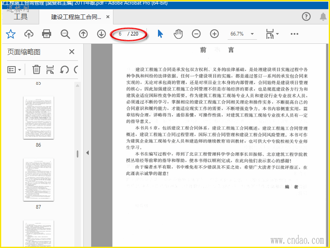The image size is (330, 248).
Task: Open the notifications bell
Action: pos(323,17)
